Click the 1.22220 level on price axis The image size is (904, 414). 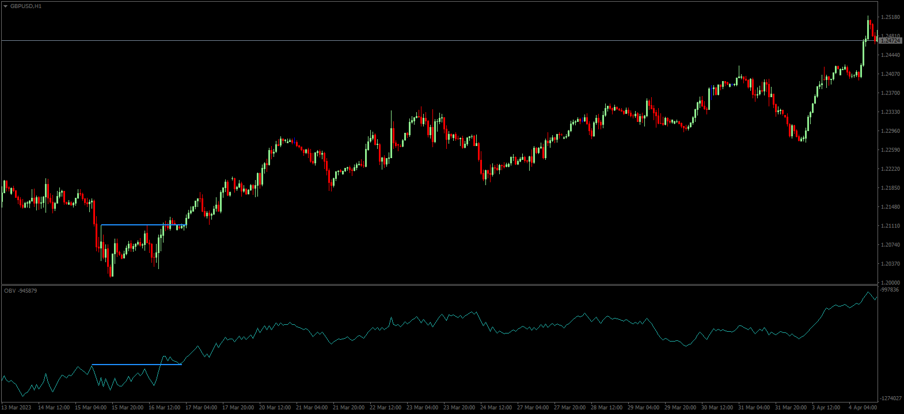point(890,169)
